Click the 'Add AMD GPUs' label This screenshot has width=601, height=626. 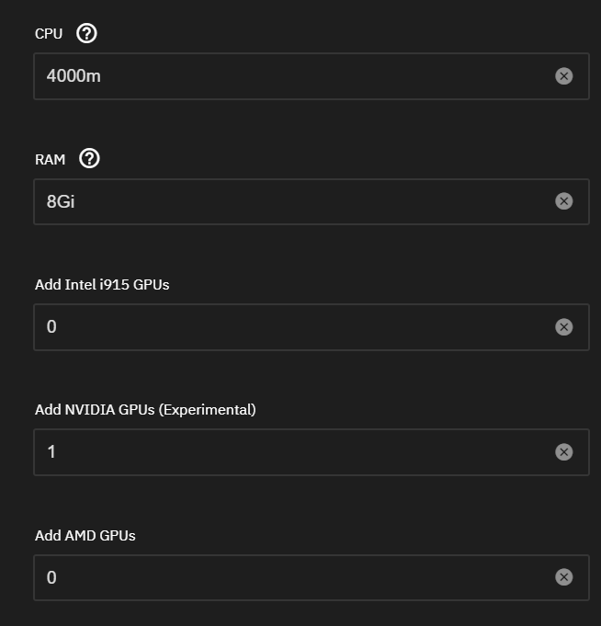(85, 535)
